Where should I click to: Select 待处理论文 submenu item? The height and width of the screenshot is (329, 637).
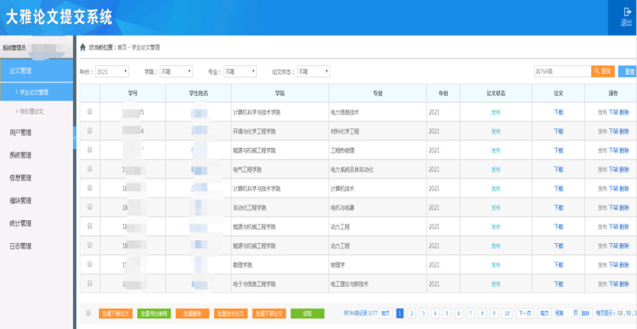(x=32, y=111)
